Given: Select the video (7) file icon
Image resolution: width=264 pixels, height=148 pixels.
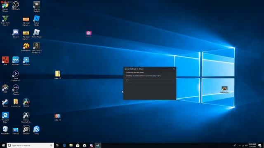Looking at the screenshot, I should click(x=16, y=131).
